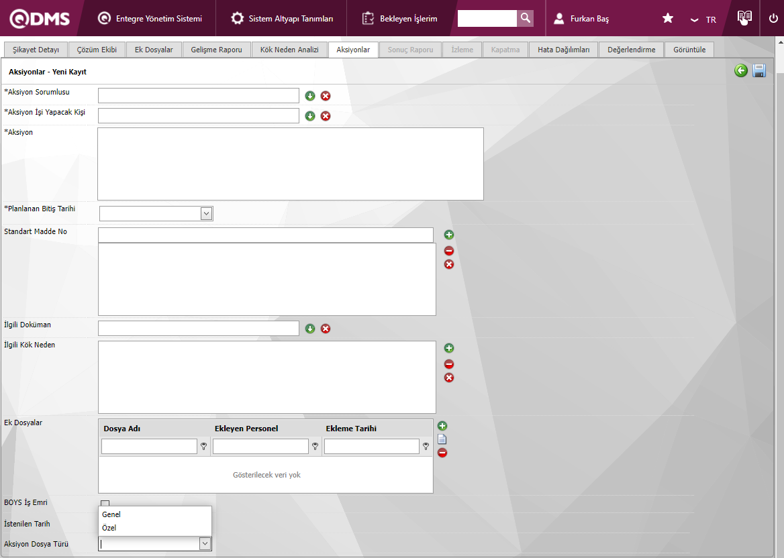This screenshot has width=784, height=558.
Task: Open Sistem Altyapı Tanımları menu
Action: click(282, 19)
